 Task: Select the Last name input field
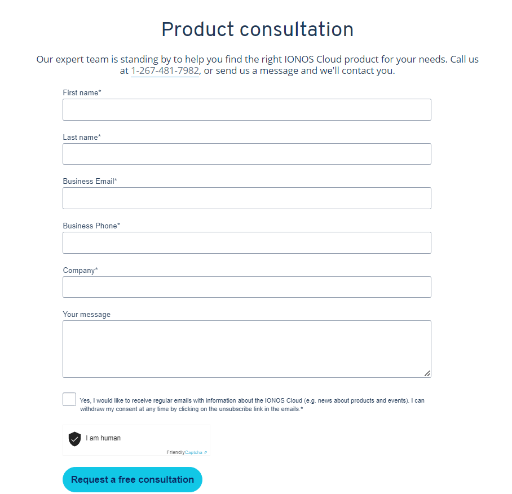246,153
